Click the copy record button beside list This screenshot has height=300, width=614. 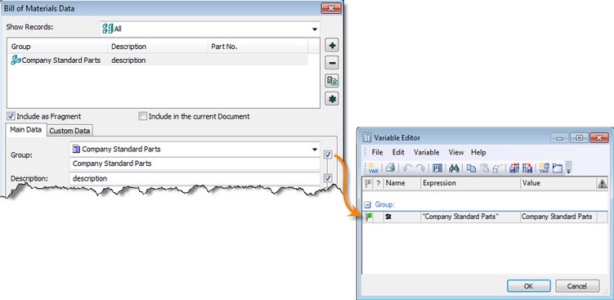(332, 81)
